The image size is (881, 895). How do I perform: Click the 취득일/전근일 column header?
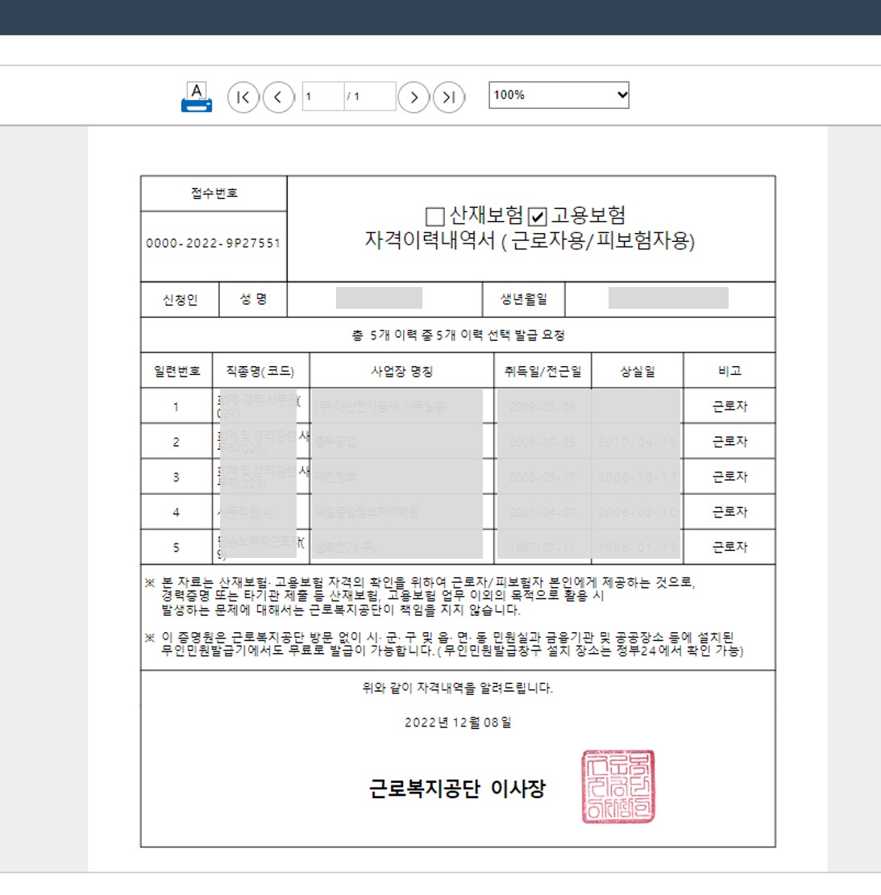pyautogui.click(x=542, y=371)
